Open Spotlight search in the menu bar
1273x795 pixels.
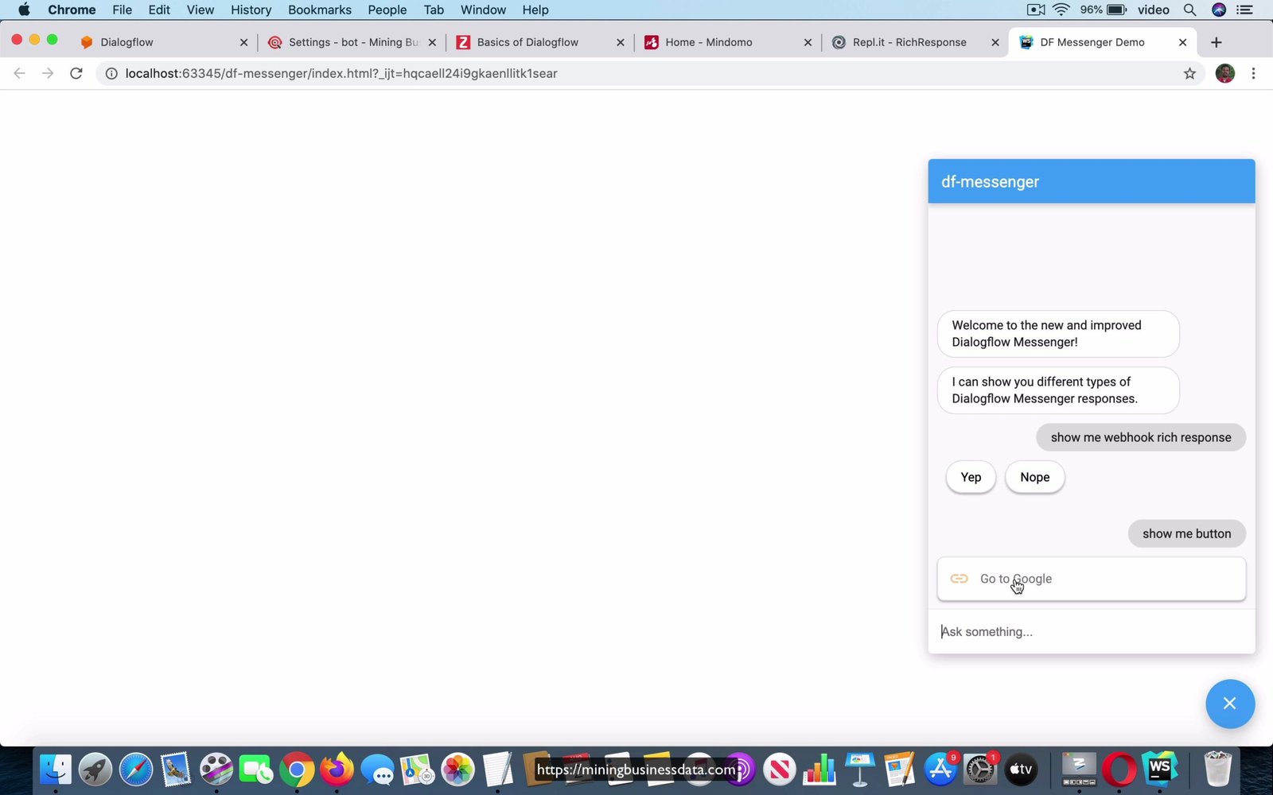pos(1189,10)
